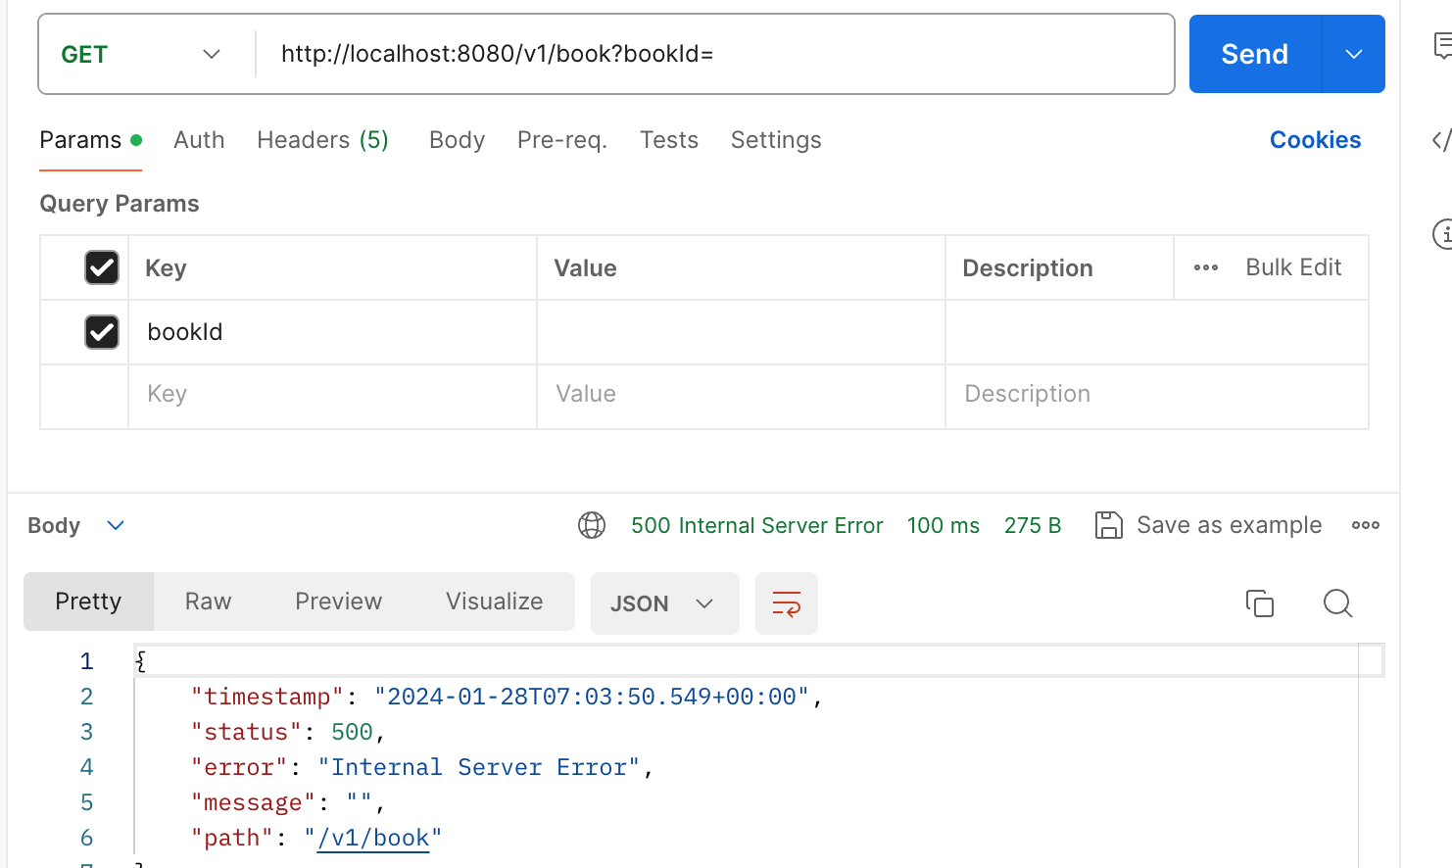Open the code snippet icon in sidebar
The image size is (1452, 868).
1440,140
